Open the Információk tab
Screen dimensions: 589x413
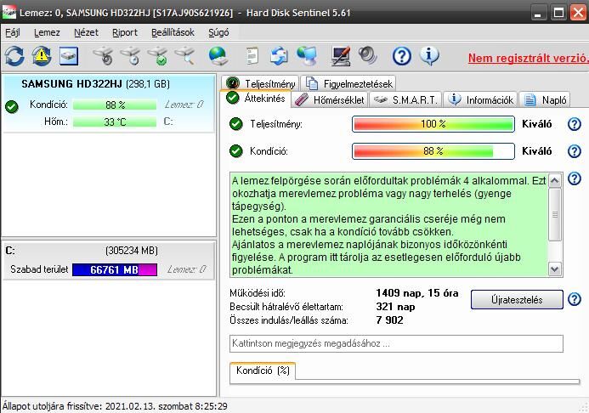coord(480,100)
